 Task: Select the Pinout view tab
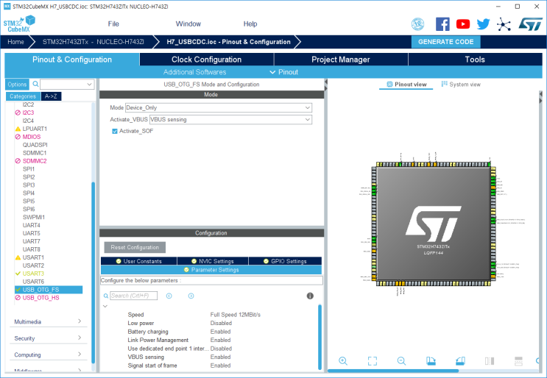(406, 85)
